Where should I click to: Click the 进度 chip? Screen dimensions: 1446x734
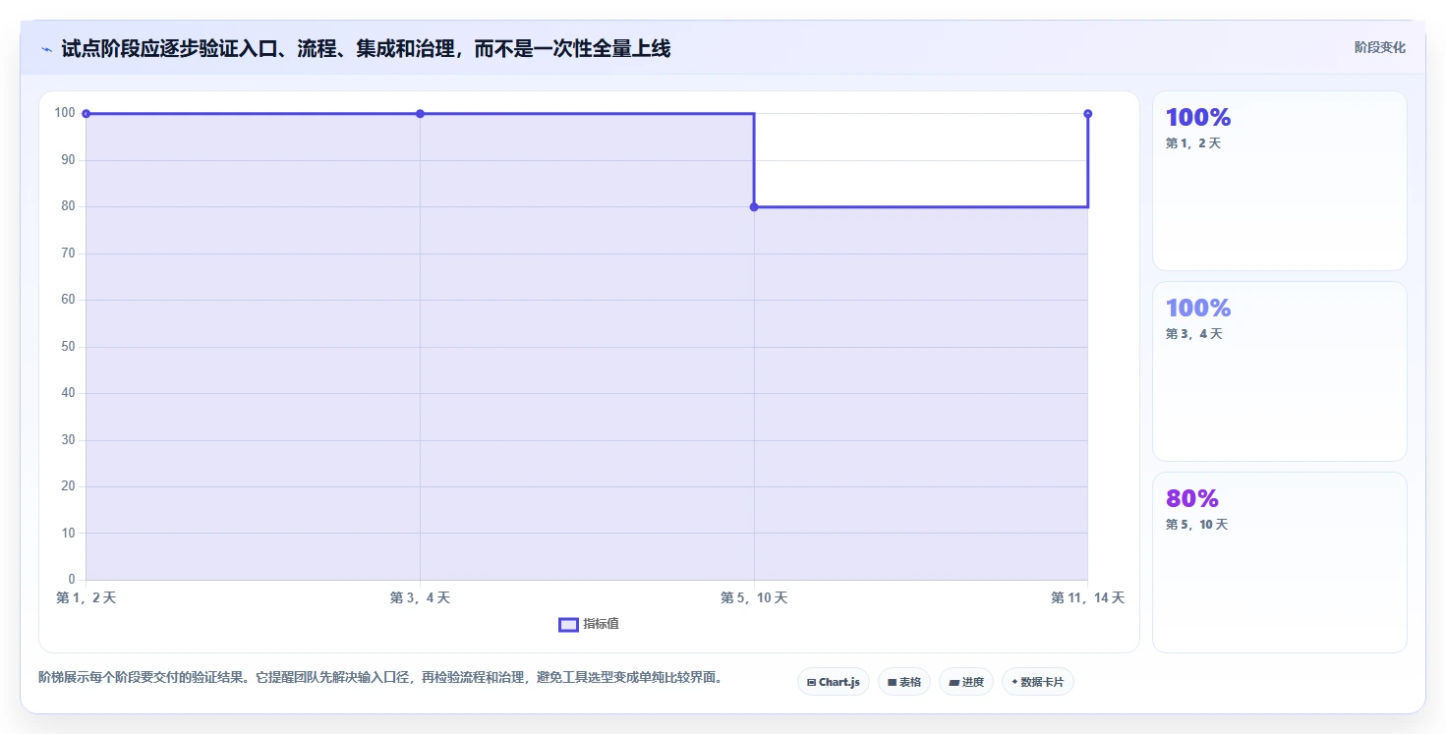[x=966, y=682]
